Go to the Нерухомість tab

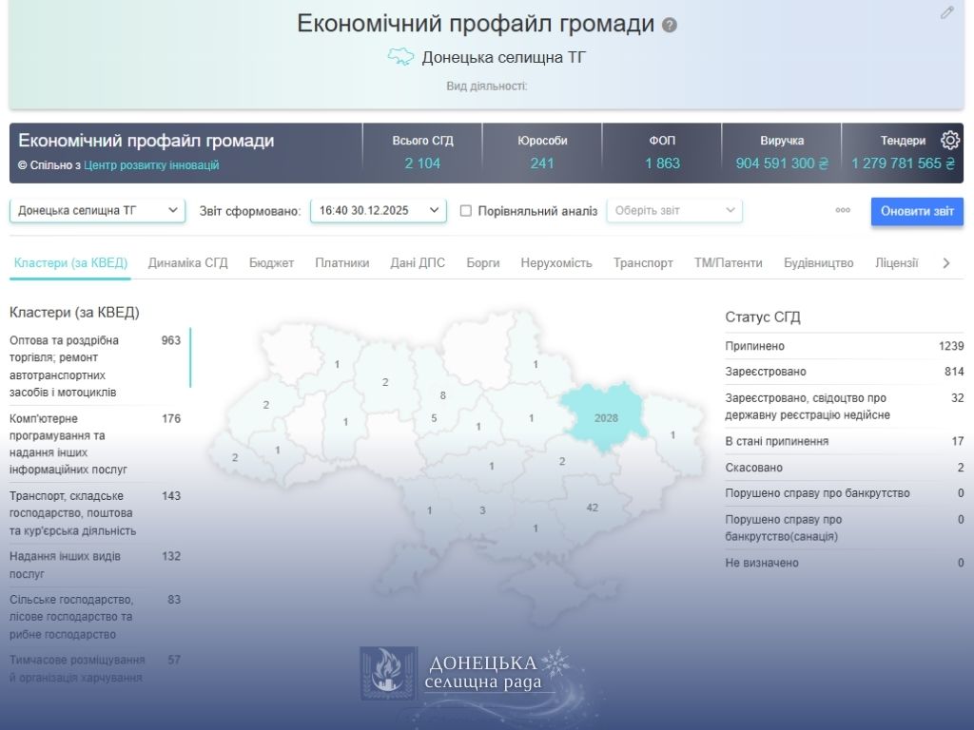coord(556,263)
